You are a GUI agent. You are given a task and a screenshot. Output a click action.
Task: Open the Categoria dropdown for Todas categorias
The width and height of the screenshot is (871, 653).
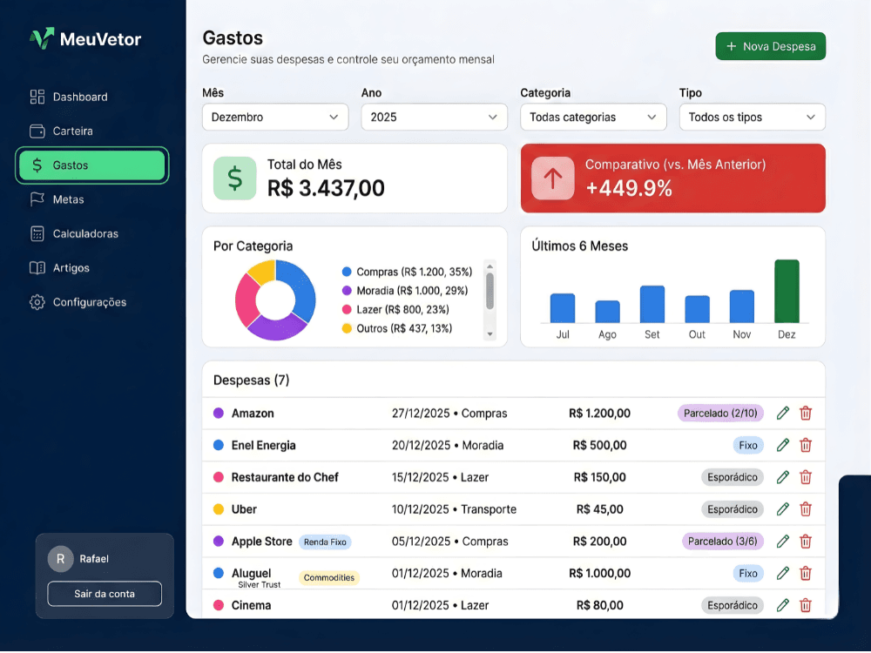(593, 117)
